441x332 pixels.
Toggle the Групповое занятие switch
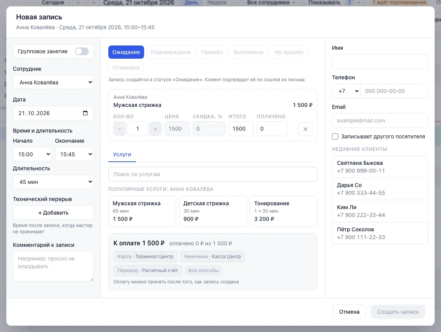click(x=81, y=51)
